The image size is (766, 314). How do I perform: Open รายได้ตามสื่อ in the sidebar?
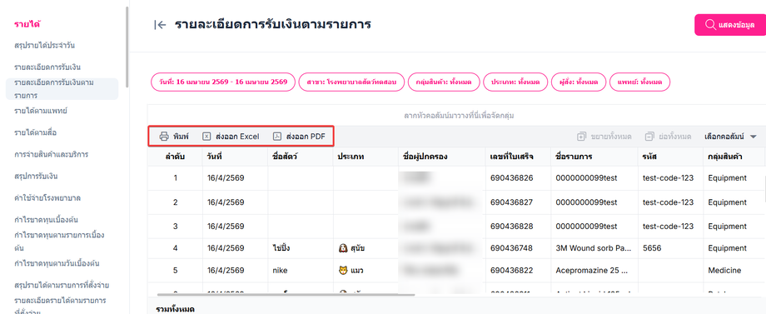click(x=37, y=132)
